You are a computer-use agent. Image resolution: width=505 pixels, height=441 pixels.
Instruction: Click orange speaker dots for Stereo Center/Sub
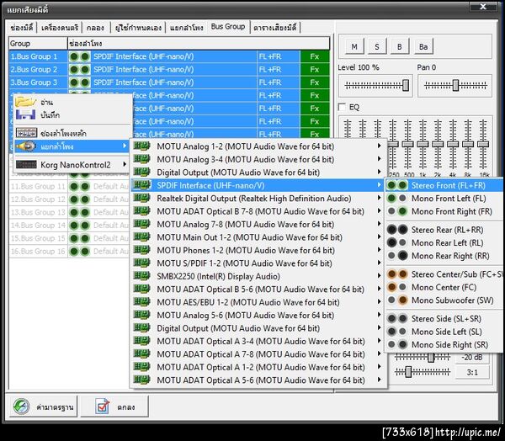tap(397, 274)
